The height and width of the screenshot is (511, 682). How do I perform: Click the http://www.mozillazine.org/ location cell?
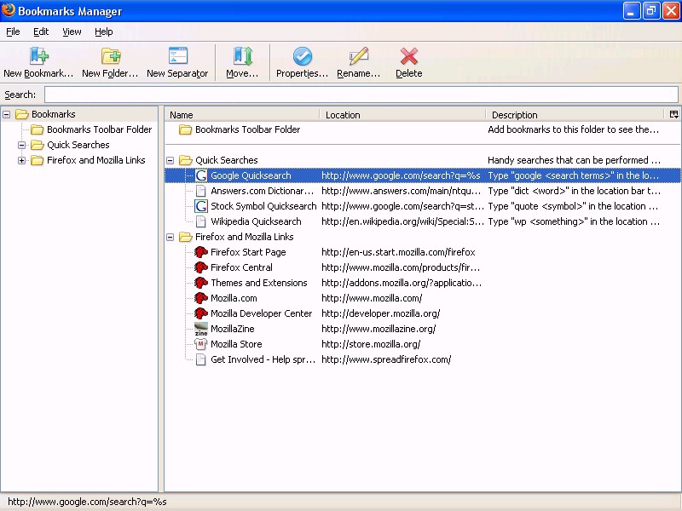[x=379, y=329]
